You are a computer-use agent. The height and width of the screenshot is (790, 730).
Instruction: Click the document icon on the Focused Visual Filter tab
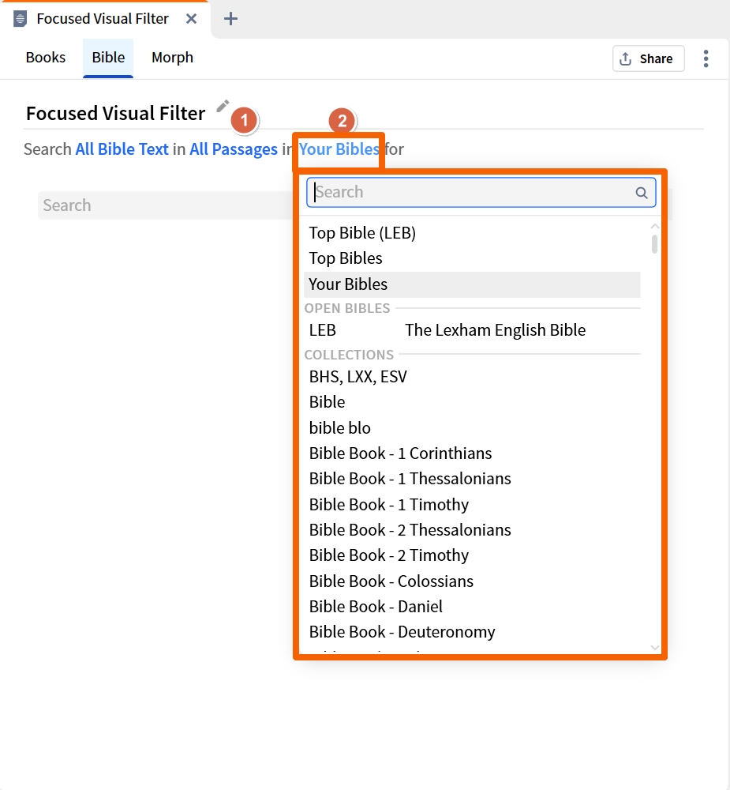pos(20,19)
